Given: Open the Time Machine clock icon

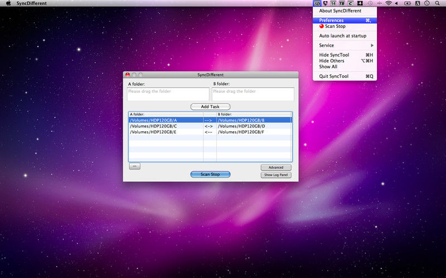Looking at the screenshot, I should (370, 3).
